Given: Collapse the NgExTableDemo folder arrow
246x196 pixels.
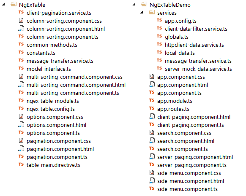Looking at the screenshot, I should [134, 5].
